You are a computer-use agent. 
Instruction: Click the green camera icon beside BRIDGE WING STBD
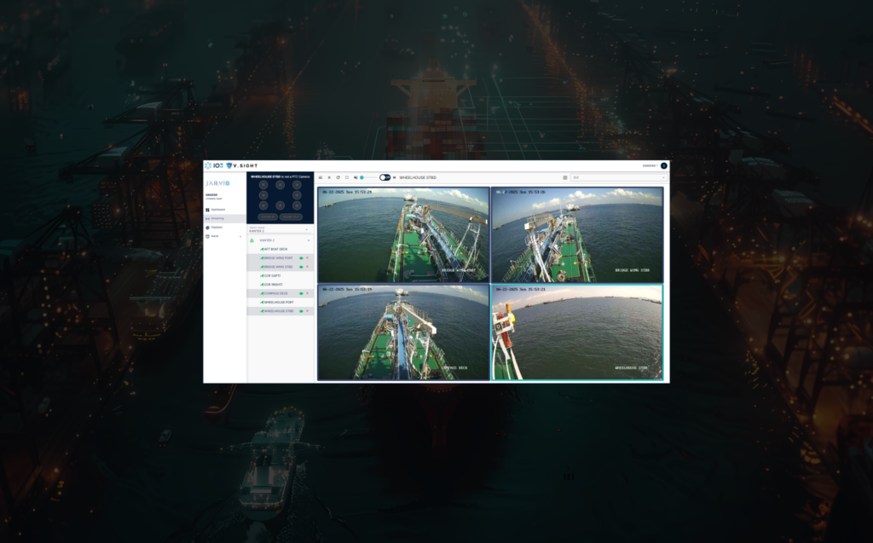301,266
